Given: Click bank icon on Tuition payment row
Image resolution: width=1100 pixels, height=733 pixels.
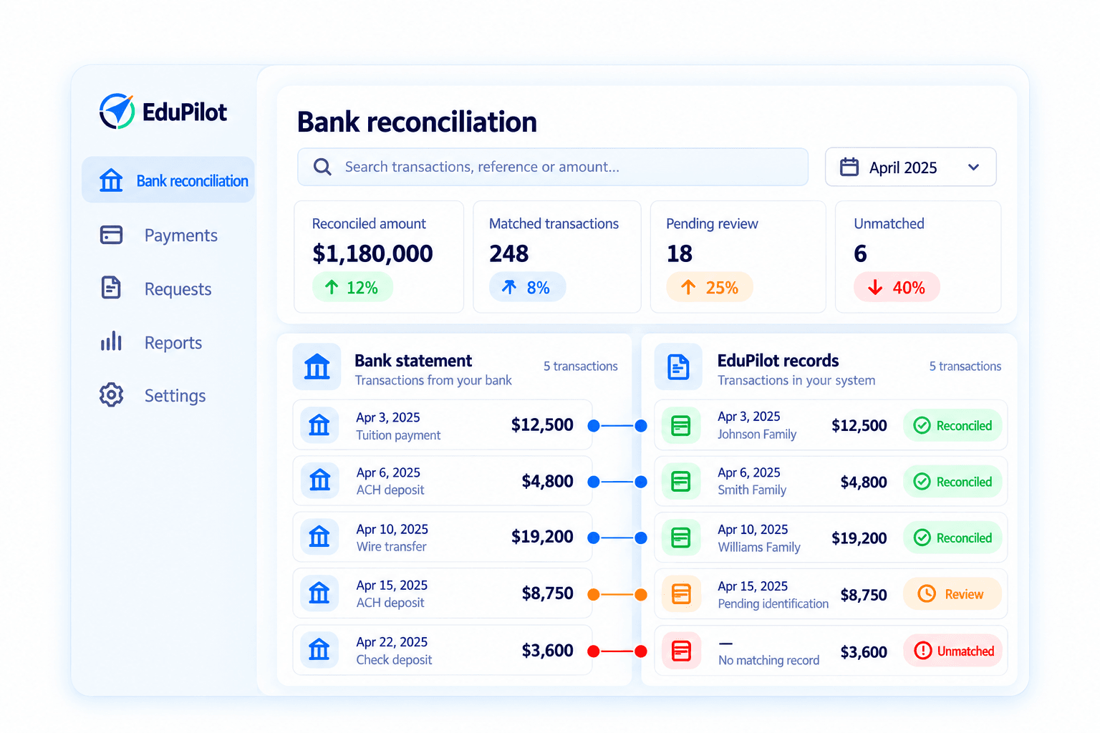Looking at the screenshot, I should coord(319,424).
